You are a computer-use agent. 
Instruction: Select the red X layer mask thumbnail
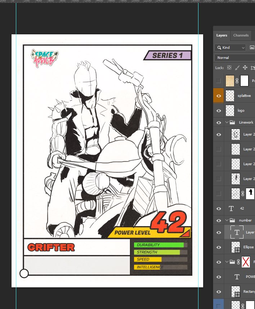[x=246, y=262]
